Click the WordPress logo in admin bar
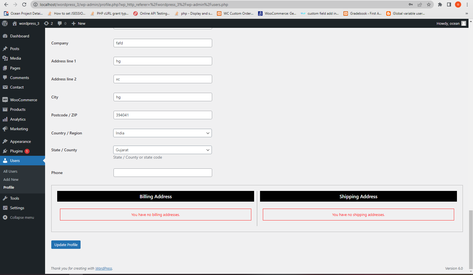The width and height of the screenshot is (473, 275). pyautogui.click(x=5, y=23)
